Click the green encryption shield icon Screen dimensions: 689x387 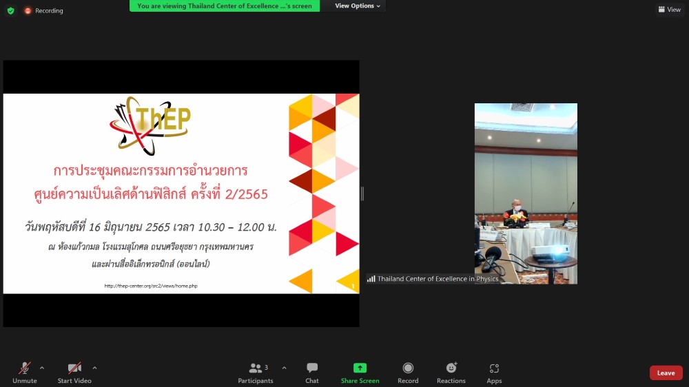pyautogui.click(x=10, y=10)
